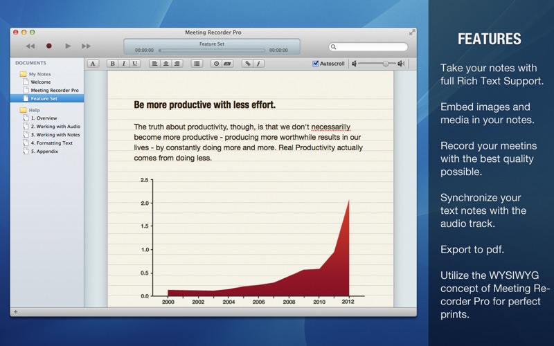
Task: Center align the text
Action: [166, 64]
